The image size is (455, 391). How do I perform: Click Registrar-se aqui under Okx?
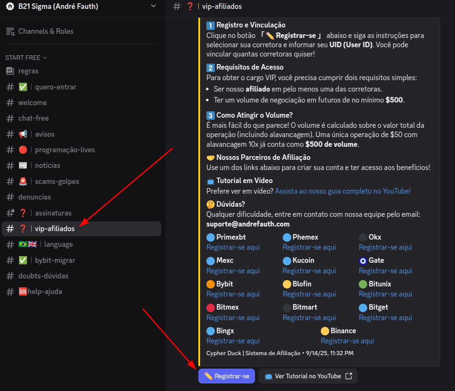(x=385, y=247)
